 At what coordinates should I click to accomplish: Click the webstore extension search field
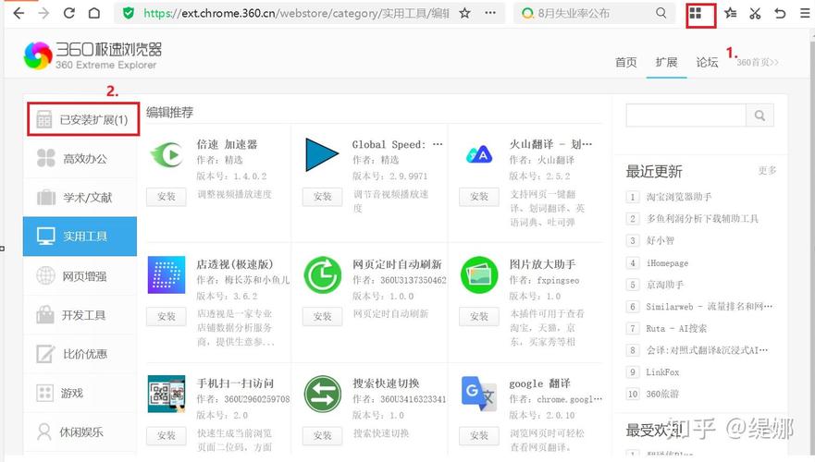coord(686,115)
